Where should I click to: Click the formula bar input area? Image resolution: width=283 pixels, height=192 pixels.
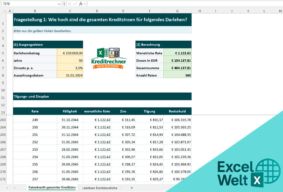(185, 4)
